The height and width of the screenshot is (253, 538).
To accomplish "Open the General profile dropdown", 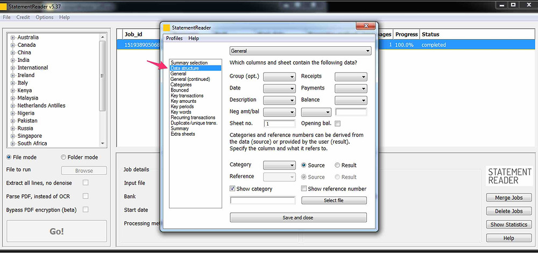I will coord(300,51).
